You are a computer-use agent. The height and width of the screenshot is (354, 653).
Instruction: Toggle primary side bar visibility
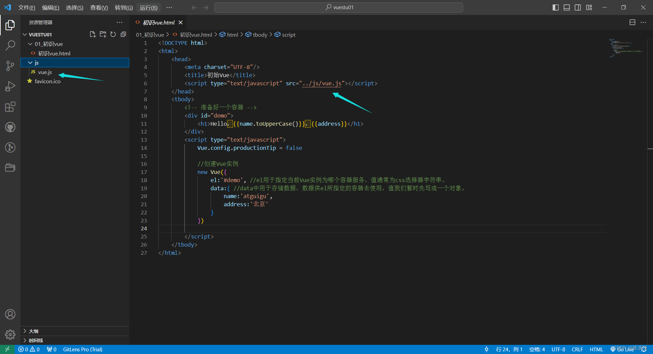555,7
